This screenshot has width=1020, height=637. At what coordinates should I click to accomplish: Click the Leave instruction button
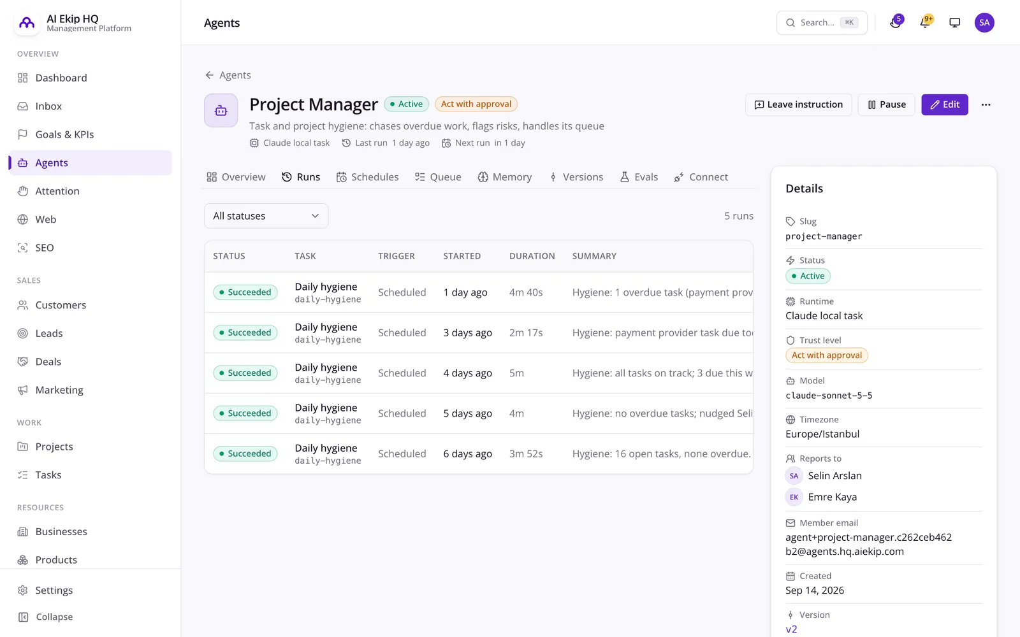coord(798,104)
